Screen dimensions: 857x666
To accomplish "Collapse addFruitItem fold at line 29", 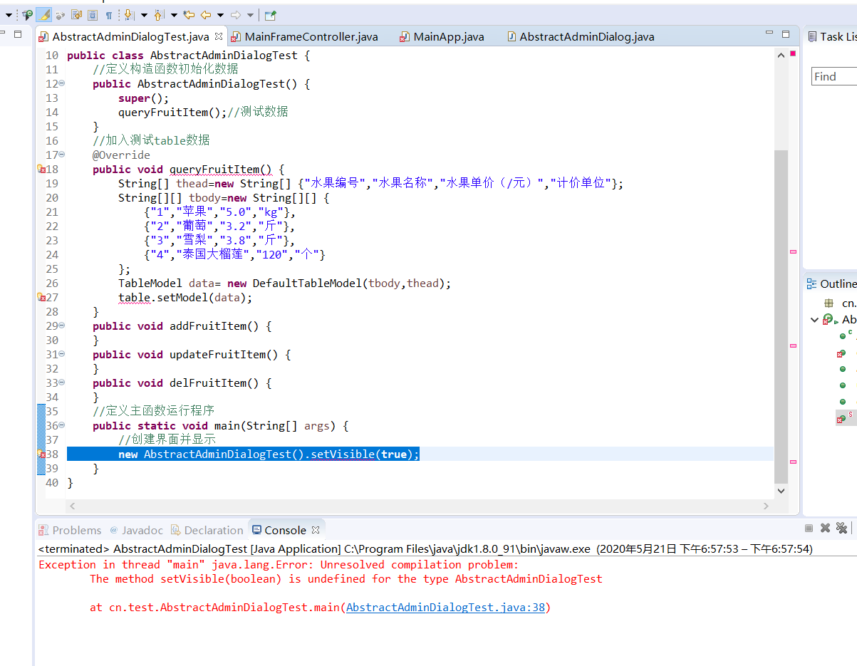I will (x=61, y=326).
